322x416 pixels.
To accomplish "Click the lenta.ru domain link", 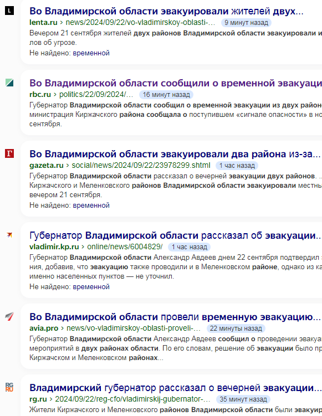I will tap(43, 23).
